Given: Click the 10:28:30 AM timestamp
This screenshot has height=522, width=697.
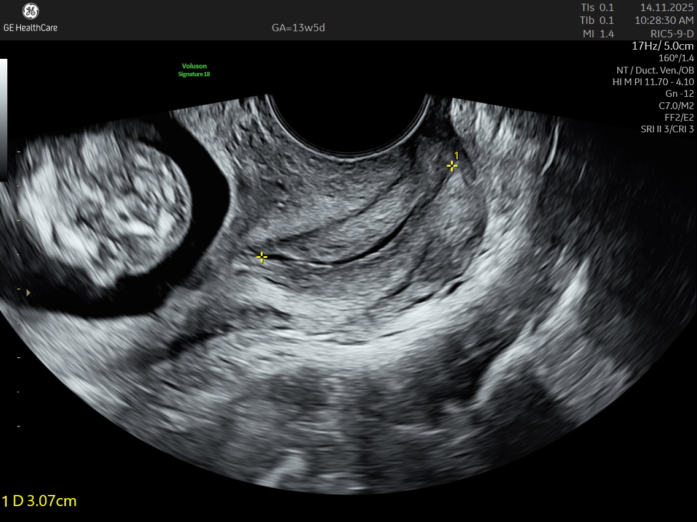Looking at the screenshot, I should [664, 21].
